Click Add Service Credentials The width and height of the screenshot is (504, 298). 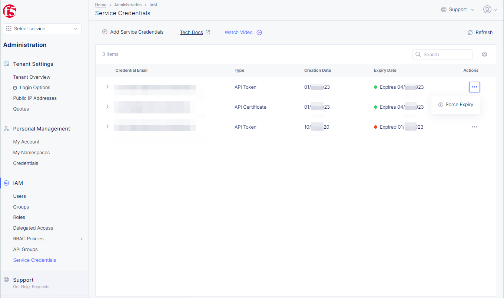pyautogui.click(x=132, y=32)
